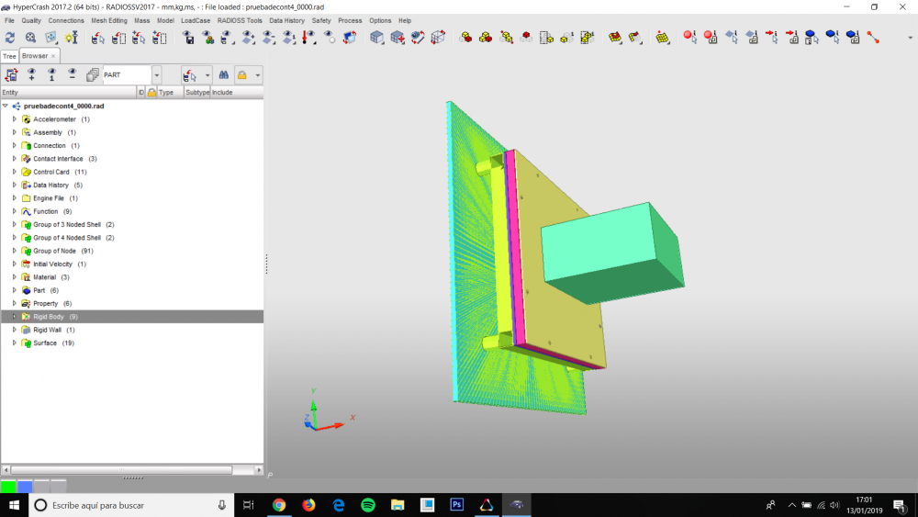Select the Rigid Wall (1) tree row
The height and width of the screenshot is (517, 918).
[x=132, y=330]
